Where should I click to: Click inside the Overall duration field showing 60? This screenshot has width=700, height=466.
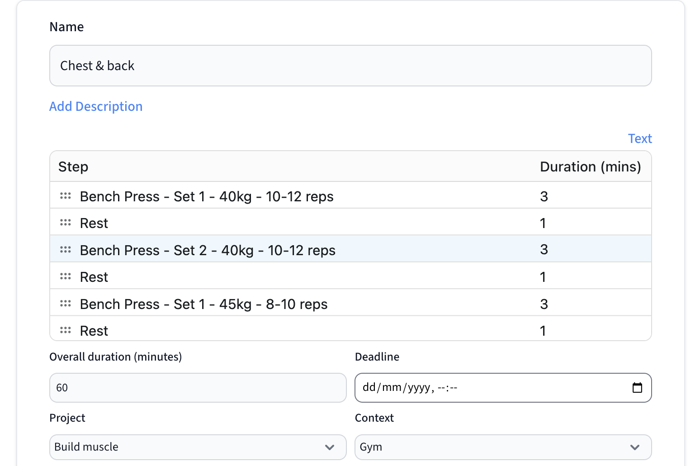tap(198, 387)
